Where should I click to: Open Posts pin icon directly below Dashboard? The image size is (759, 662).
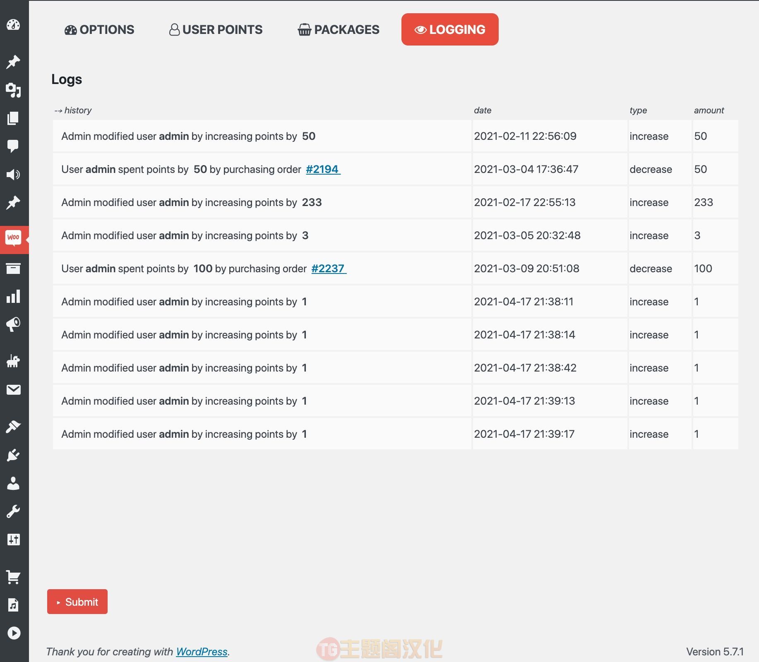click(x=13, y=62)
